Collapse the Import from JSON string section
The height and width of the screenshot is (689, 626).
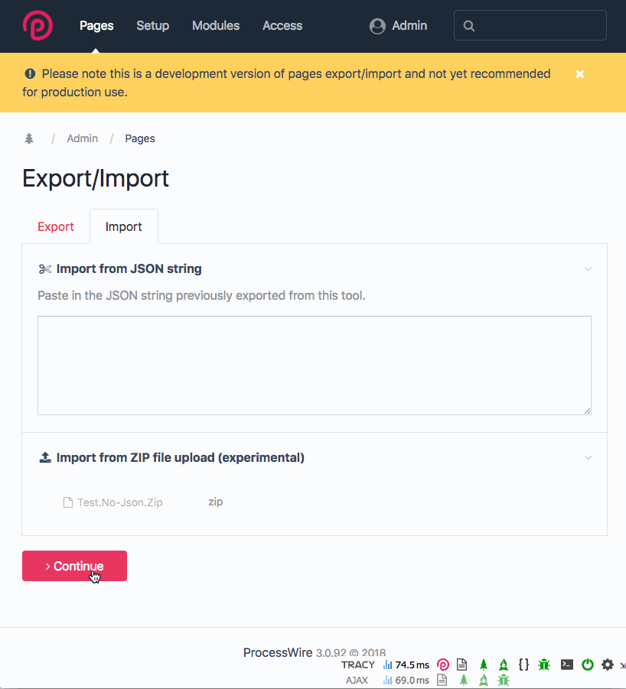pyautogui.click(x=588, y=268)
